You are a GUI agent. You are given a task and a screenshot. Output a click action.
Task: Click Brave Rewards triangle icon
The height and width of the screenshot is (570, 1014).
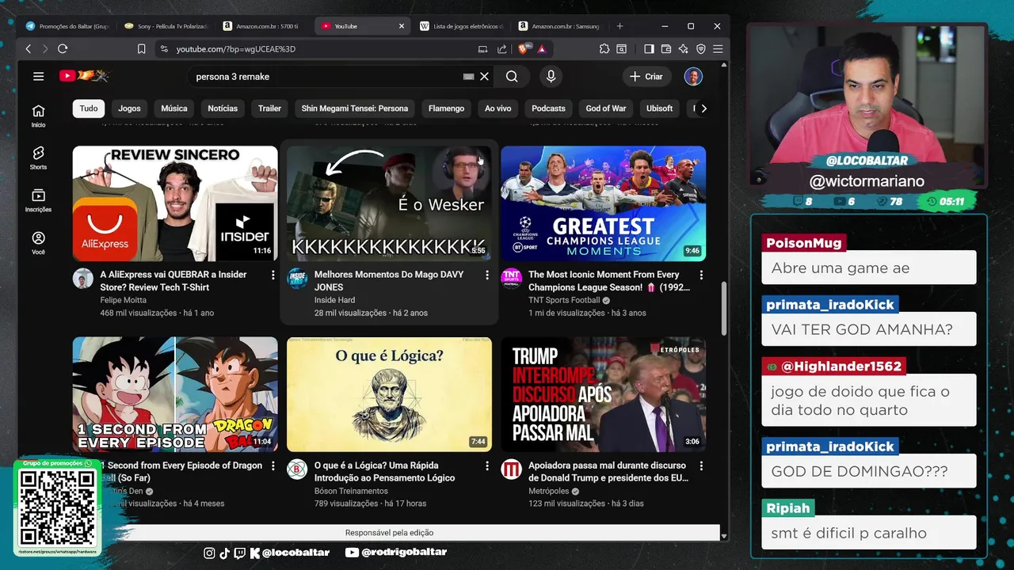(542, 49)
